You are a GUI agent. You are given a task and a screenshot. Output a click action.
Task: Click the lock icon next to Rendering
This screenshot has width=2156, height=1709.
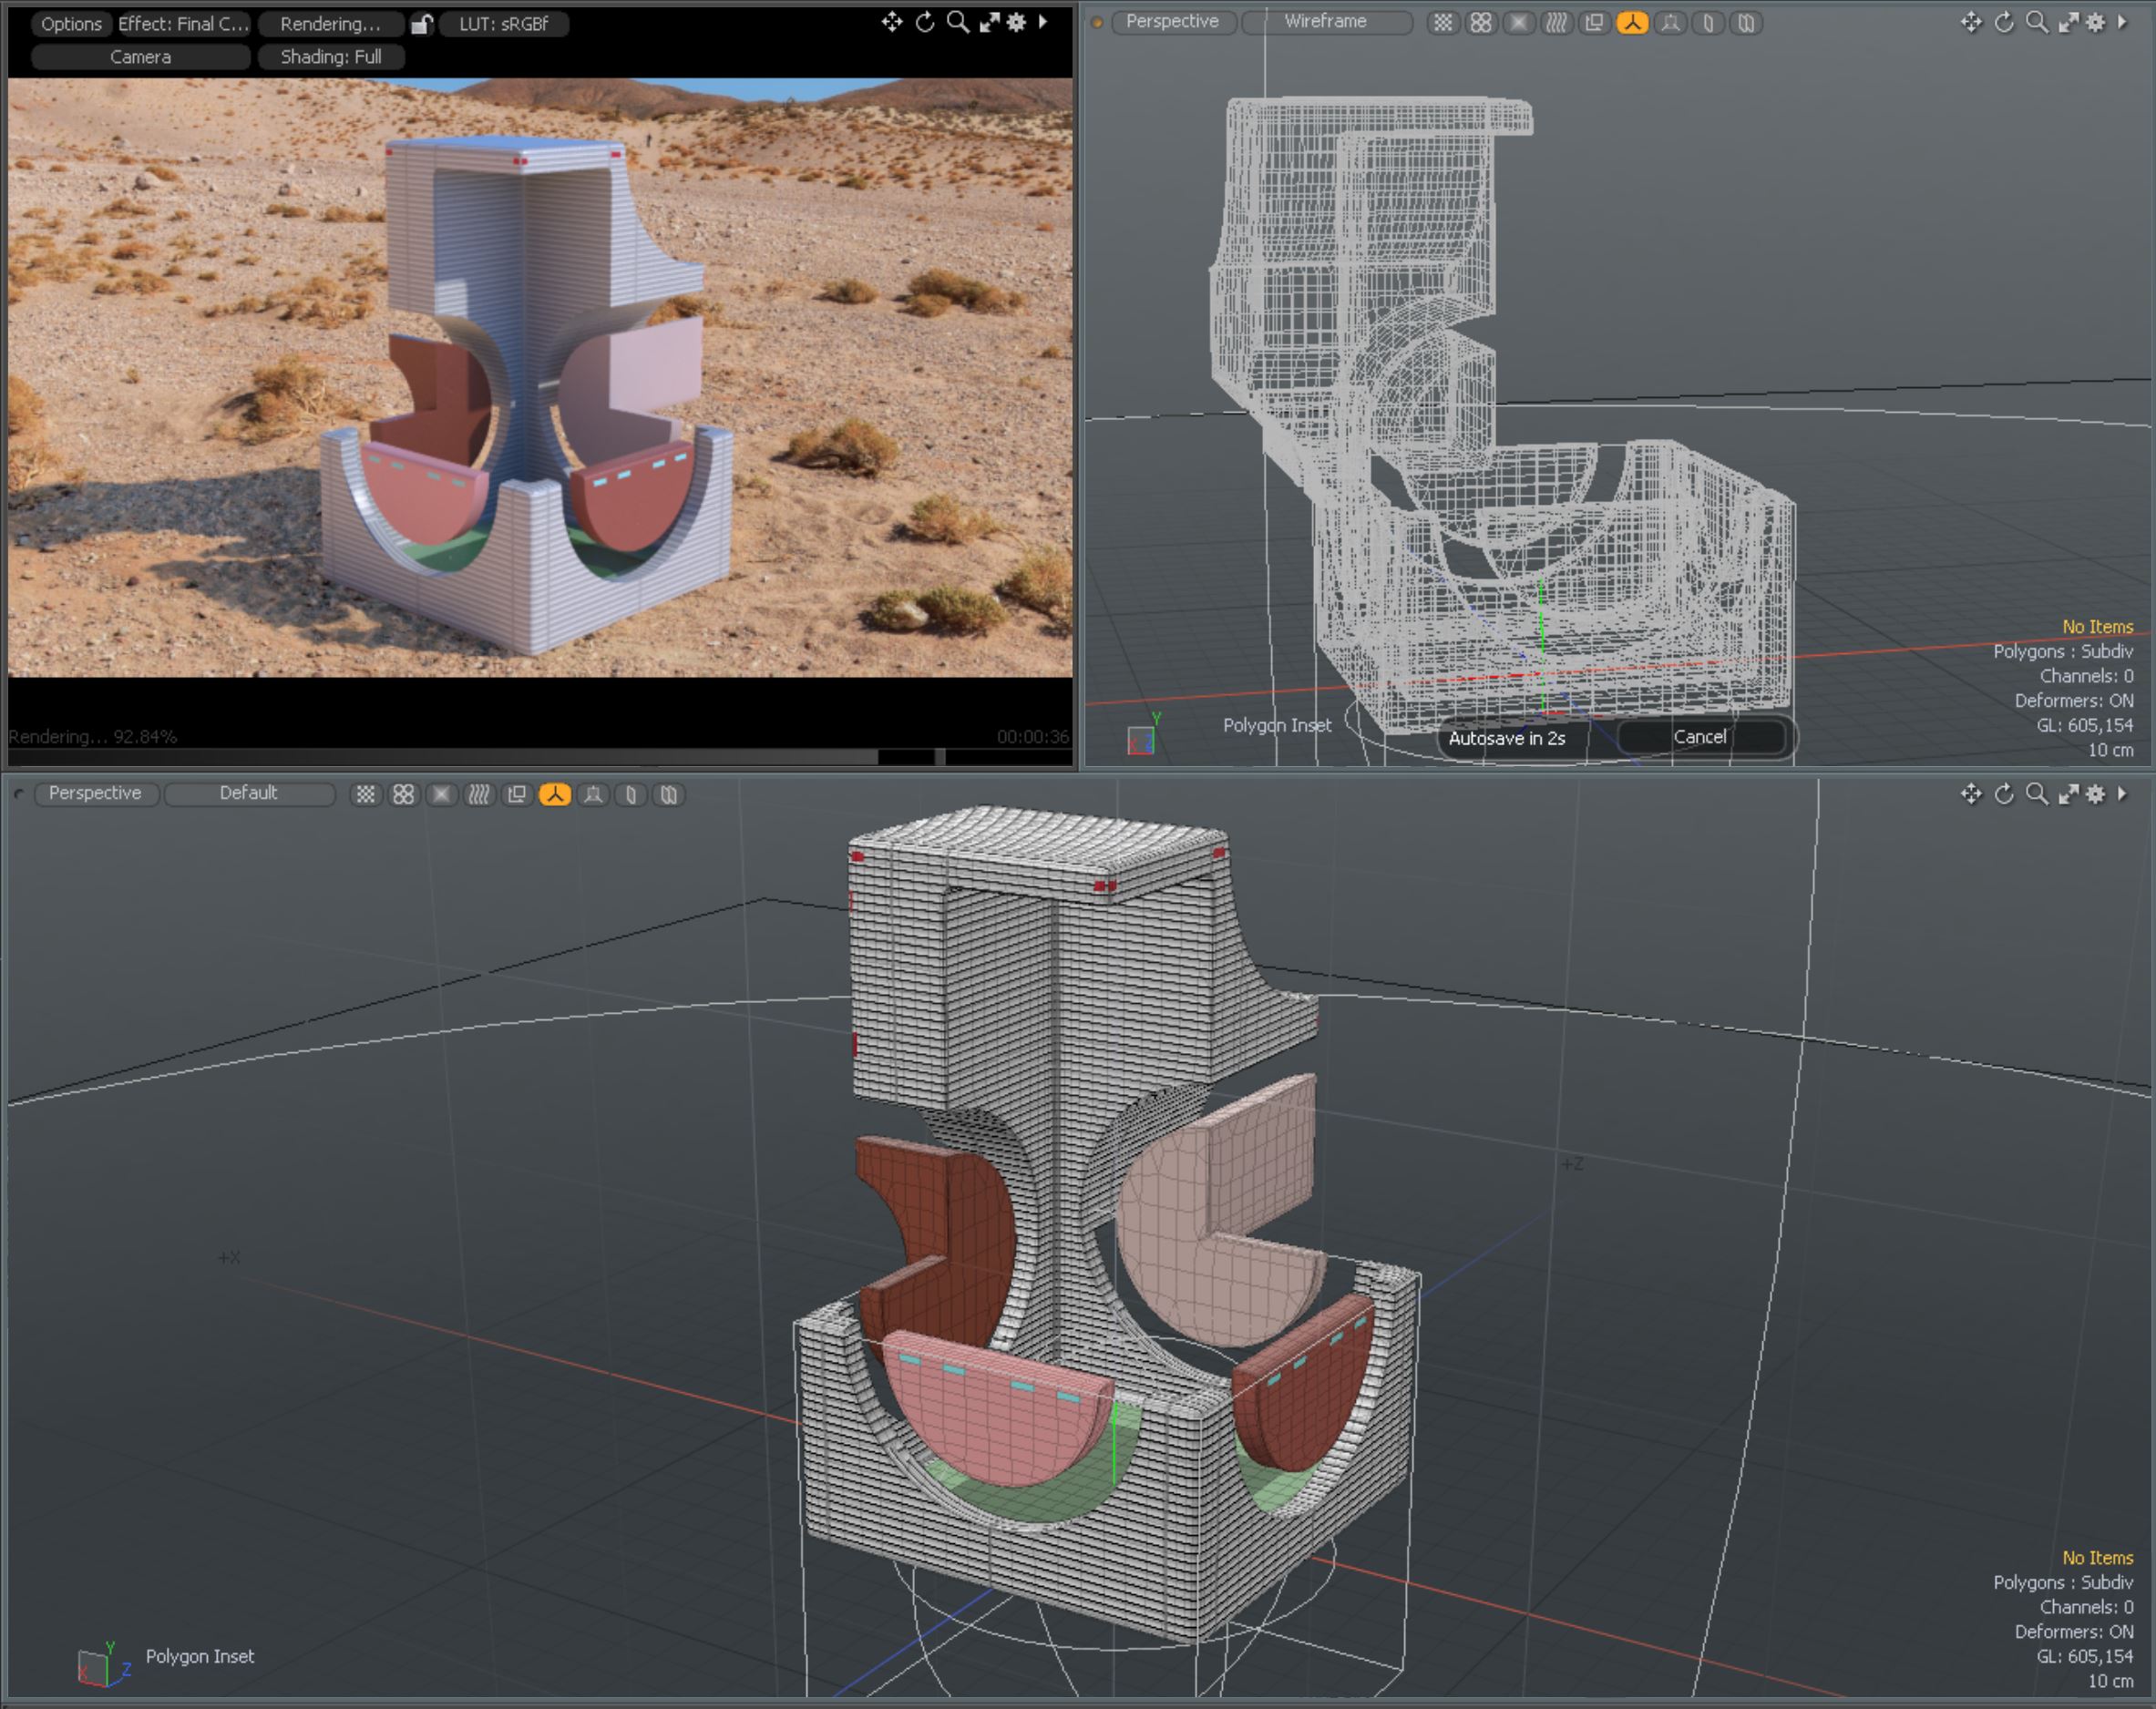pyautogui.click(x=421, y=24)
